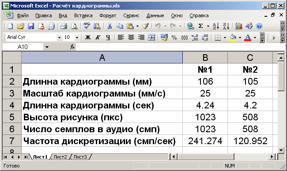Select cell C2 containing 105
This screenshot has height=171, width=287.
(250, 81)
